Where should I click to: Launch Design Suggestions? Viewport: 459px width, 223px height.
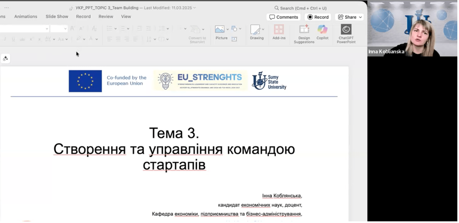304,30
